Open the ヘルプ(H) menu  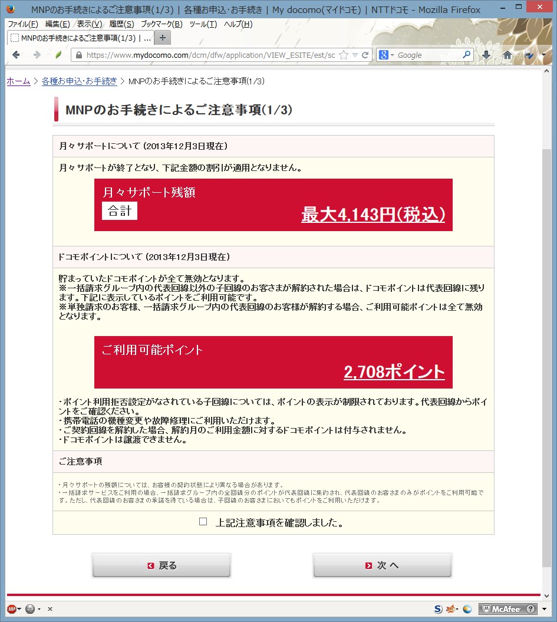(x=238, y=24)
